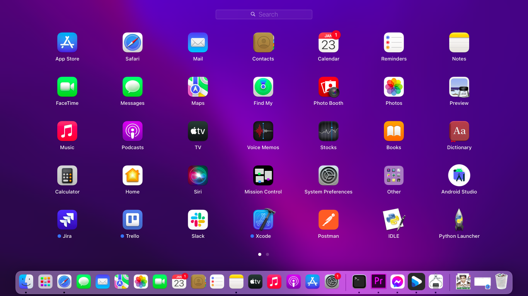Open App Store from the Dock
The image size is (528, 296).
pos(312,282)
